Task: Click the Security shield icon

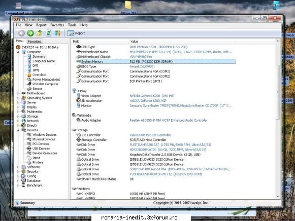Action: 23,171
